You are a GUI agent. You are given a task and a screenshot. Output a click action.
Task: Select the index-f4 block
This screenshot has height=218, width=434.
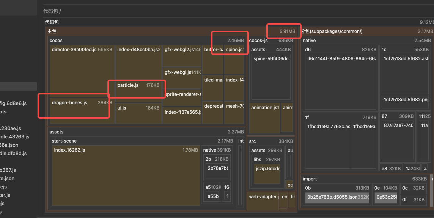[234, 88]
